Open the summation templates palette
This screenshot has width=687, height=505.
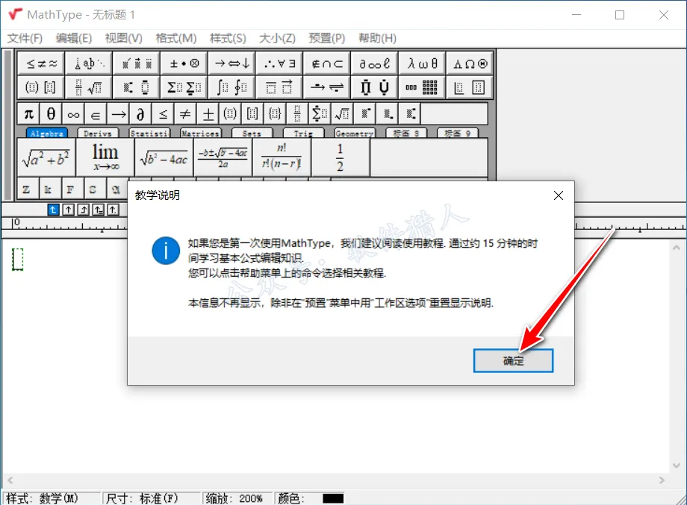[184, 87]
